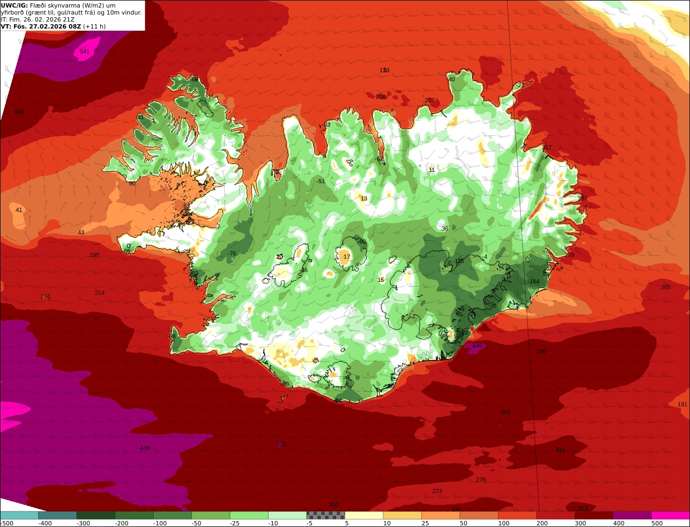Image resolution: width=690 pixels, height=527 pixels.
Task: Click the 191 value at the right edge
Action: pyautogui.click(x=682, y=404)
